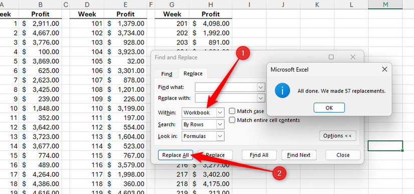Image resolution: width=414 pixels, height=194 pixels.
Task: Select column header J
Action: pyautogui.click(x=283, y=4)
